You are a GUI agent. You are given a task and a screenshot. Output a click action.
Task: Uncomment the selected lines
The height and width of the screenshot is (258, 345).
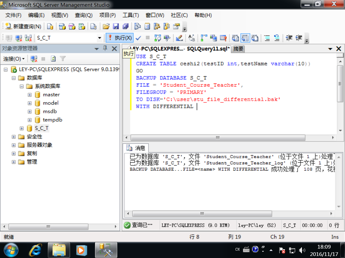point(277,38)
